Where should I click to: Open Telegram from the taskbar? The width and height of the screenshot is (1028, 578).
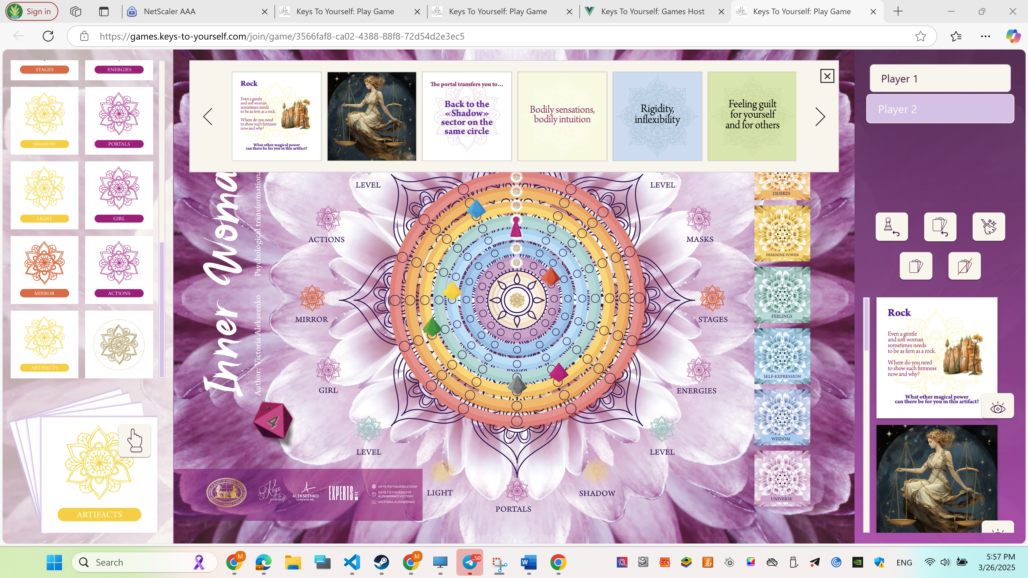470,562
